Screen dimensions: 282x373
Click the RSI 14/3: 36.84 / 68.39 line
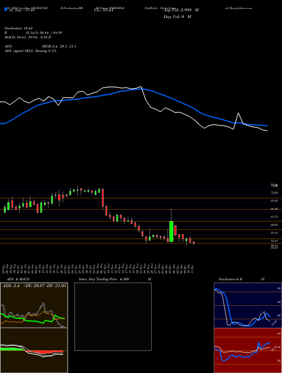(x=33, y=33)
